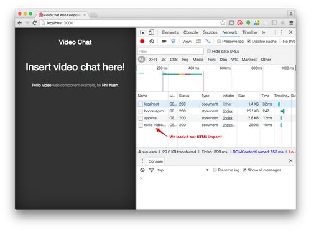
Task: Filter requests by XHR type
Action: click(x=153, y=60)
